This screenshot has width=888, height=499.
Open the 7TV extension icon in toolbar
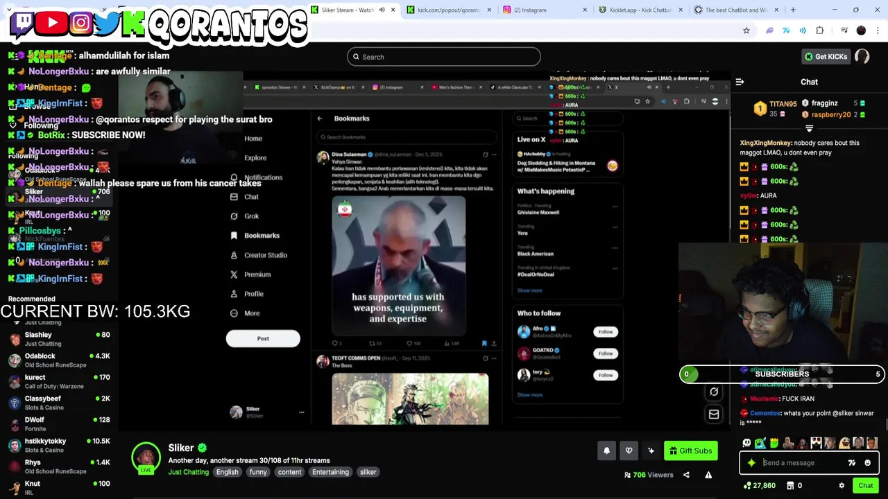(786, 30)
